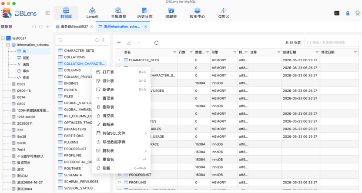Open notifications bell icon
Screen dimensions: 362x193
348,13
